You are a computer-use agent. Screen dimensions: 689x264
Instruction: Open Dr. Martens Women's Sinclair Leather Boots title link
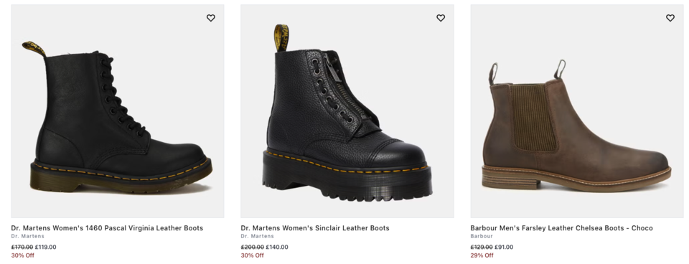point(315,228)
